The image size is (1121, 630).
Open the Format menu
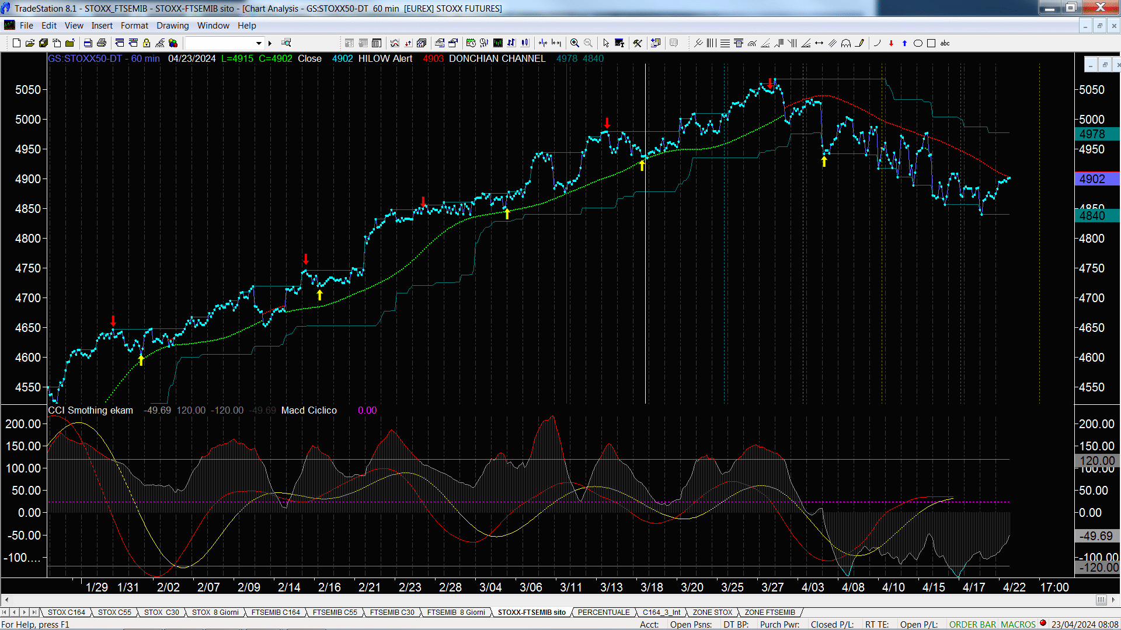pyautogui.click(x=134, y=26)
